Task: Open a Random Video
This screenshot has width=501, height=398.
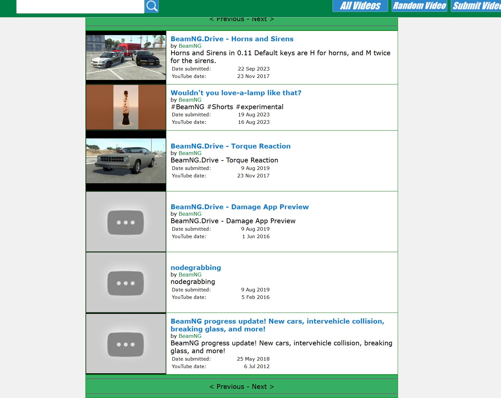Action: [x=419, y=6]
